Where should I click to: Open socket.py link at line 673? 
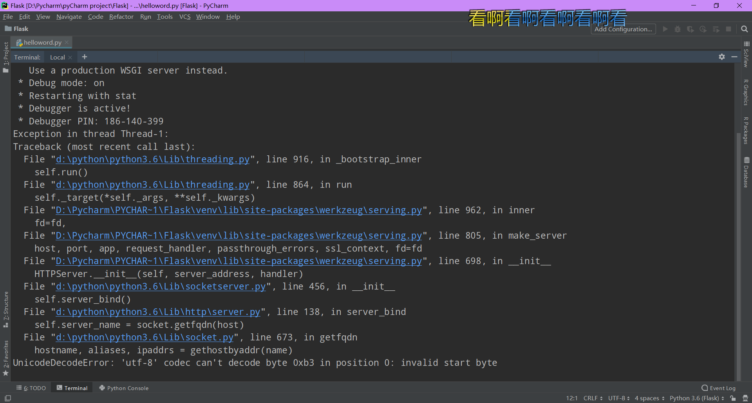(145, 337)
